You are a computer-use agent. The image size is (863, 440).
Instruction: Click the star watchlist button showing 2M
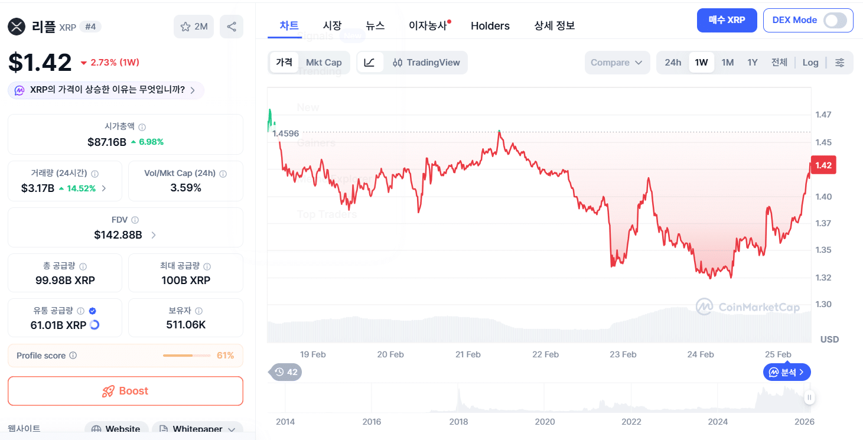tap(194, 27)
